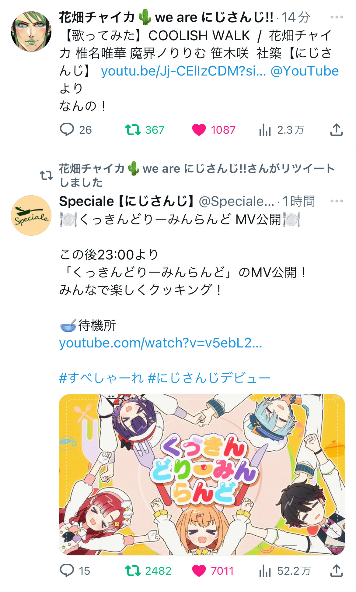Open the youtu.be/Jj-CEIlzCDM link
This screenshot has width=356, height=592.
point(183,71)
